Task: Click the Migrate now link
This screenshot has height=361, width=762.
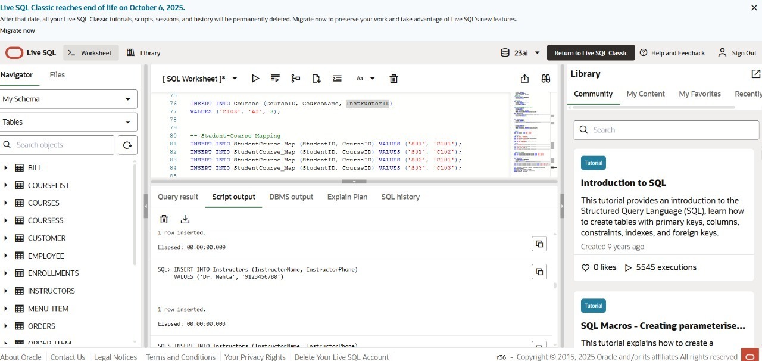Action: coord(17,30)
